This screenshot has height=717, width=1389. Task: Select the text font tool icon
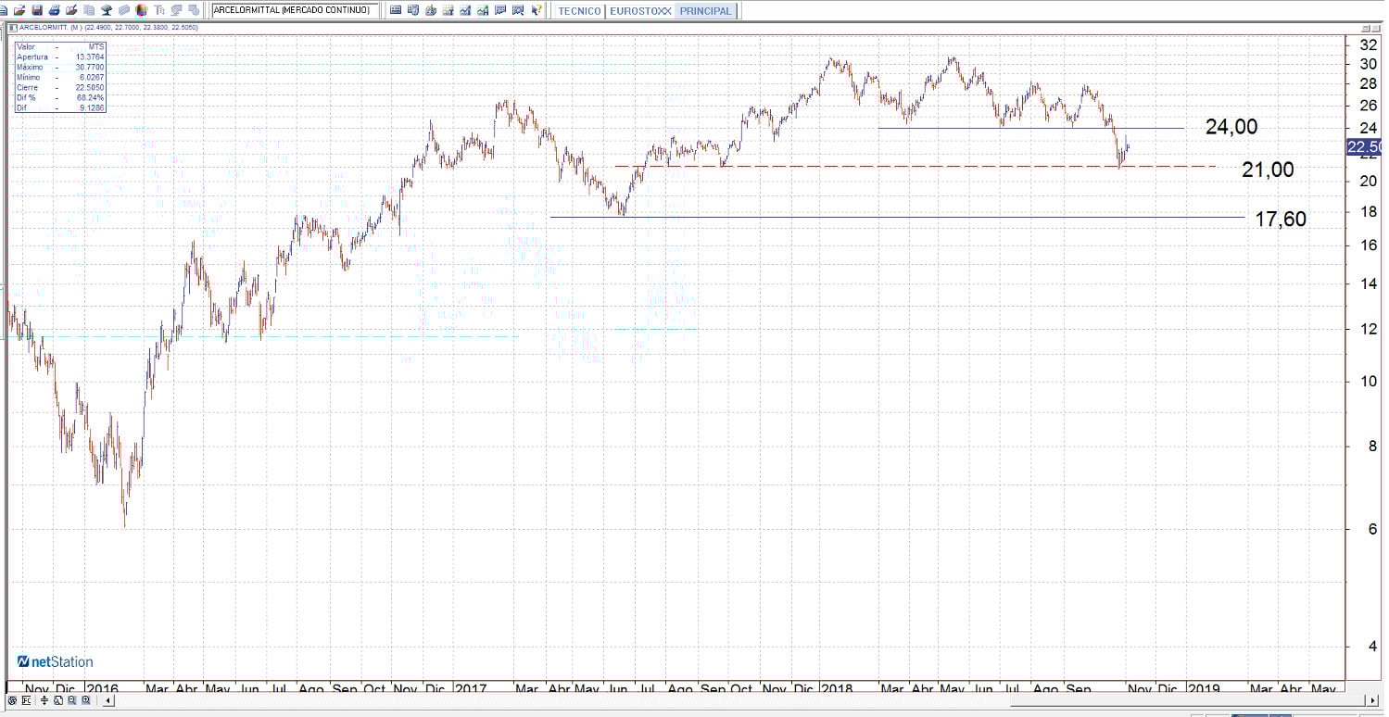point(159,10)
